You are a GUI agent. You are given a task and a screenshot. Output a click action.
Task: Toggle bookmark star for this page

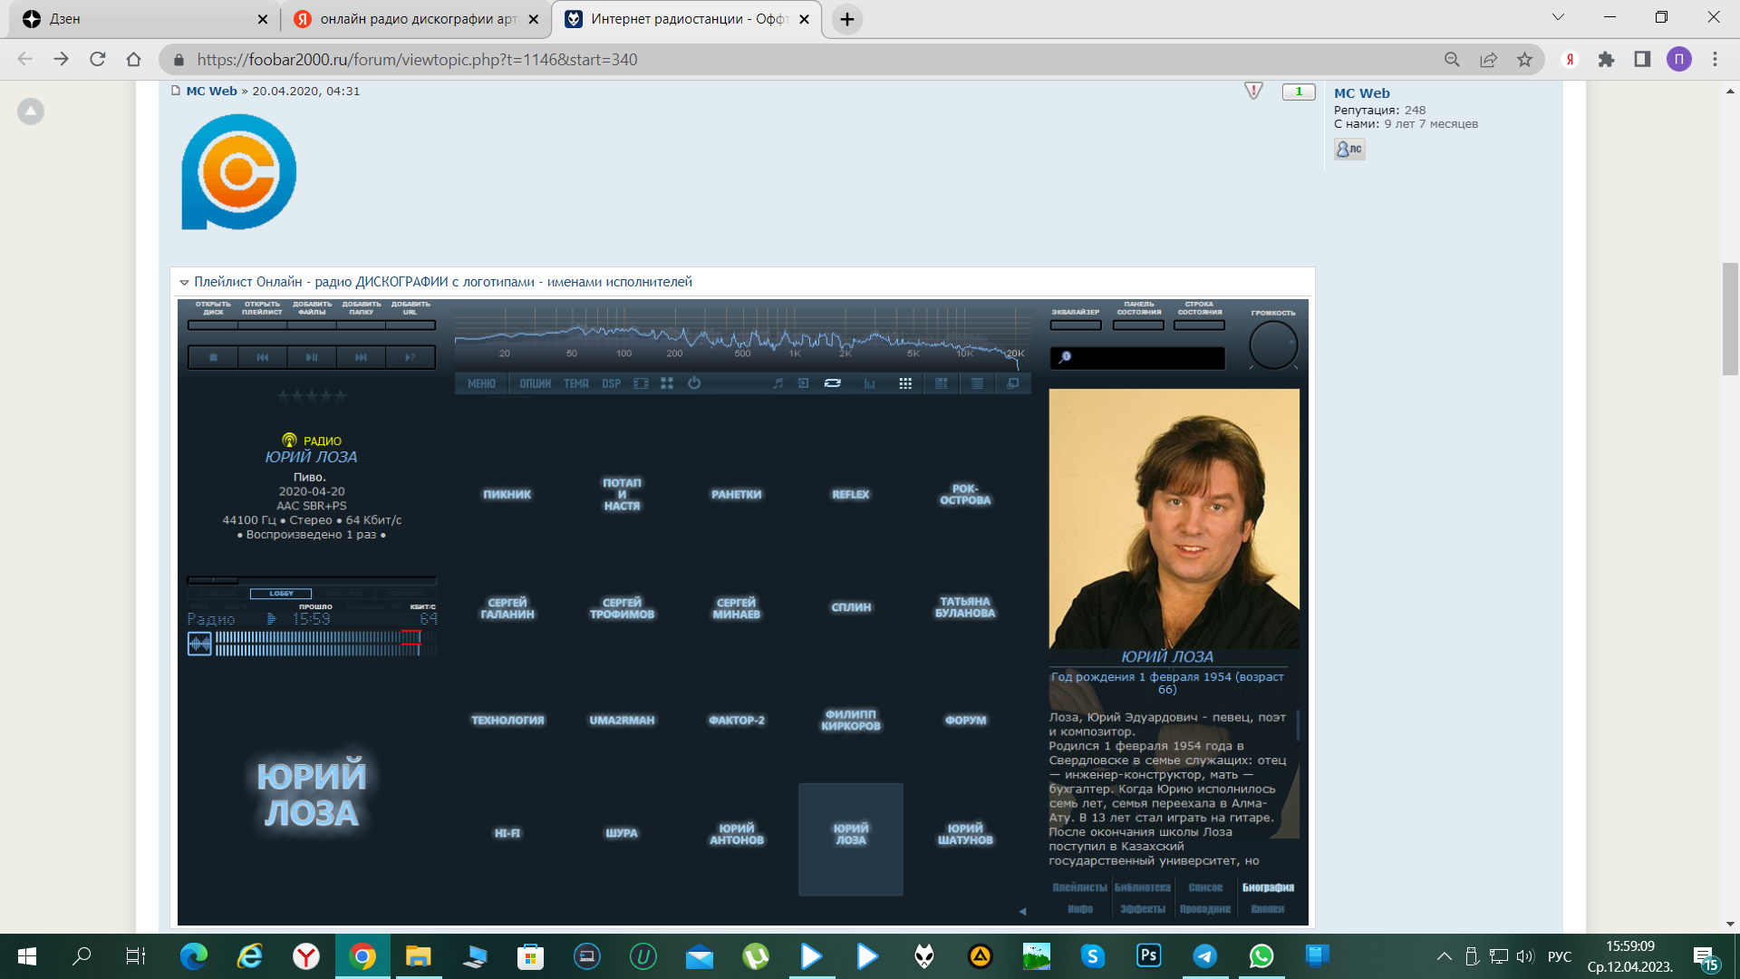pyautogui.click(x=1524, y=60)
